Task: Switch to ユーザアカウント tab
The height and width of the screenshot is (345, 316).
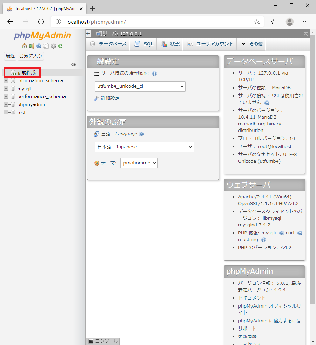Action: [x=210, y=44]
